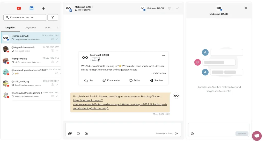Open the YouTube inbox icon

pyautogui.click(x=19, y=8)
